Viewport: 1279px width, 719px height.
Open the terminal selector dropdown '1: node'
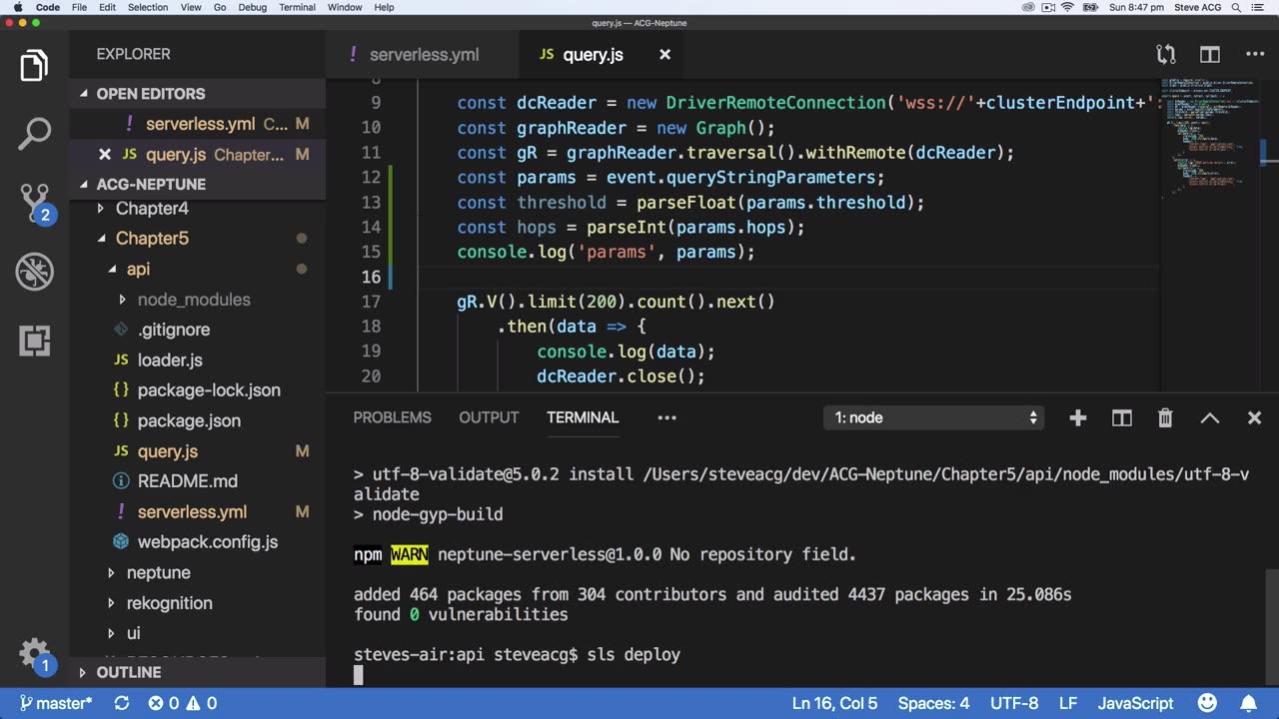pos(936,418)
